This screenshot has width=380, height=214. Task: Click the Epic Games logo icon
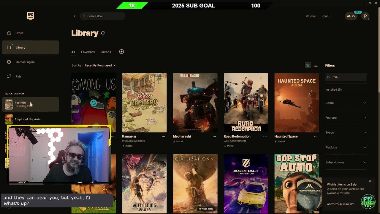30,16
